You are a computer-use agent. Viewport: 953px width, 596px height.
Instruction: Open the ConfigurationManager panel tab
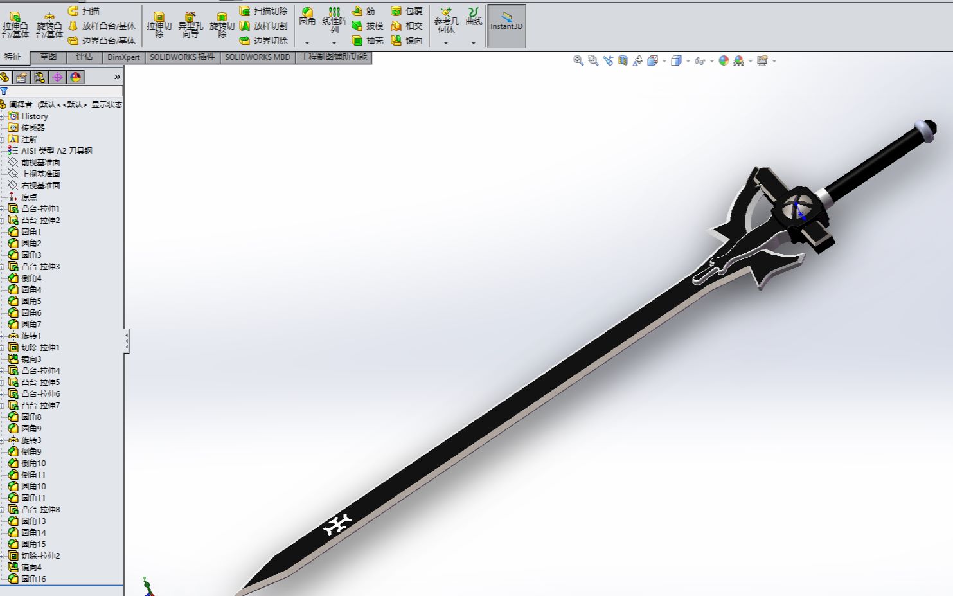(40, 77)
